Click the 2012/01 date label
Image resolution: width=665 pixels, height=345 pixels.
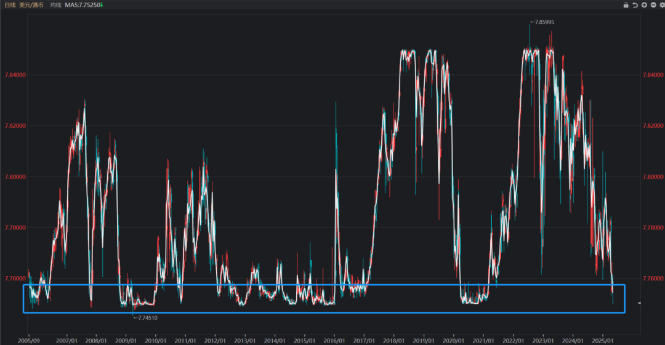click(215, 341)
